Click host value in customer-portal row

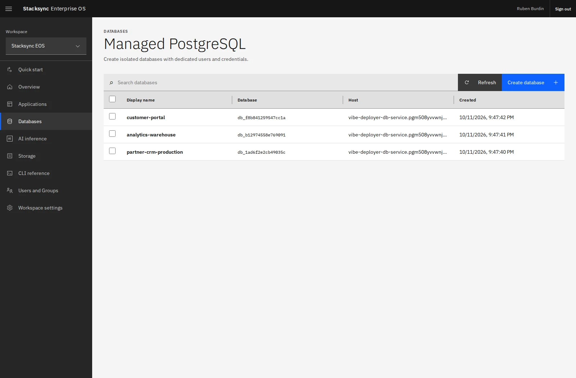pyautogui.click(x=397, y=117)
